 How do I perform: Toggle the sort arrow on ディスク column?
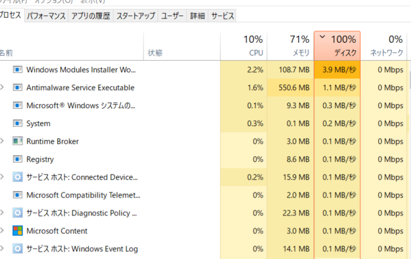pos(323,37)
